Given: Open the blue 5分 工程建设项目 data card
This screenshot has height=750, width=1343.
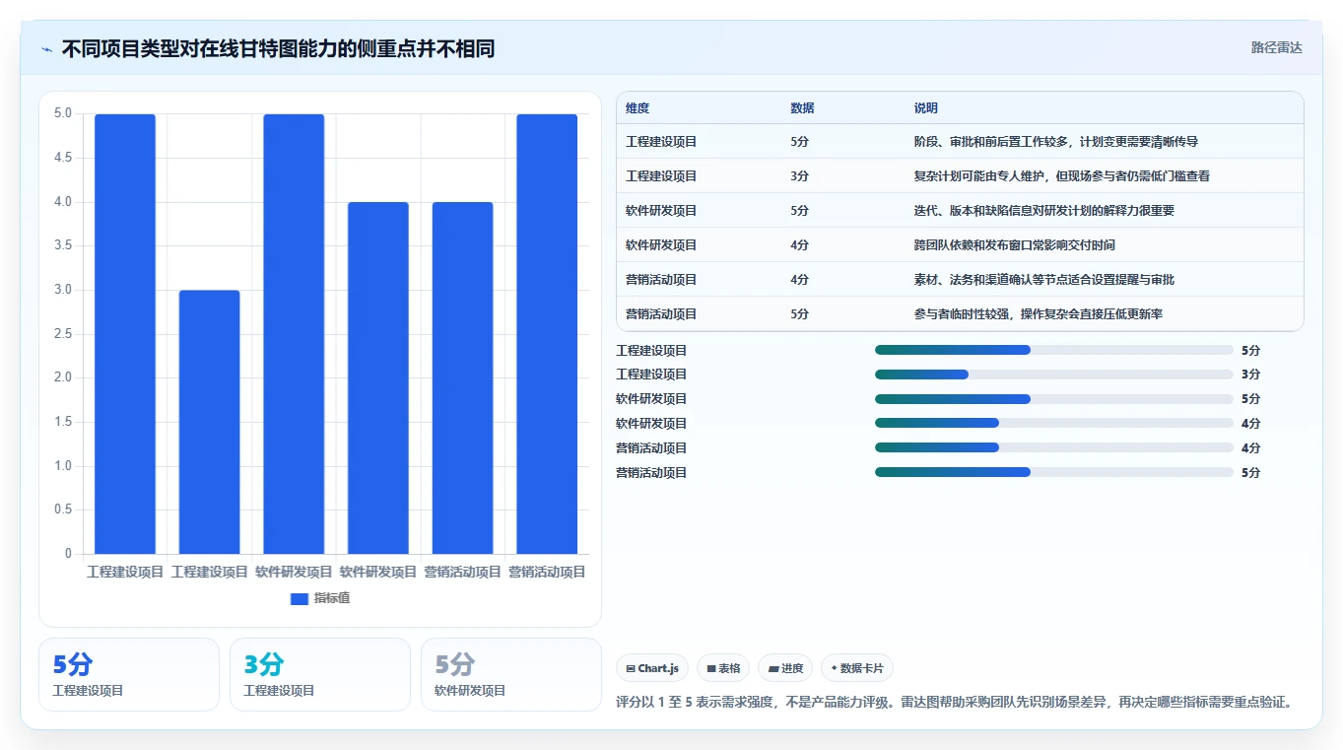Looking at the screenshot, I should coord(129,675).
